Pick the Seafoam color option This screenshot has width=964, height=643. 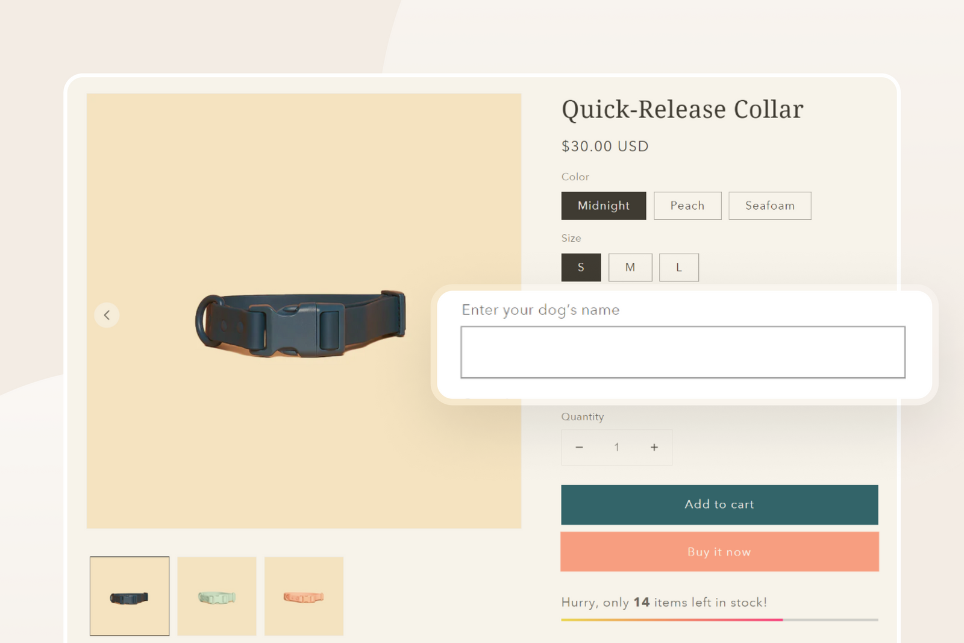click(769, 205)
